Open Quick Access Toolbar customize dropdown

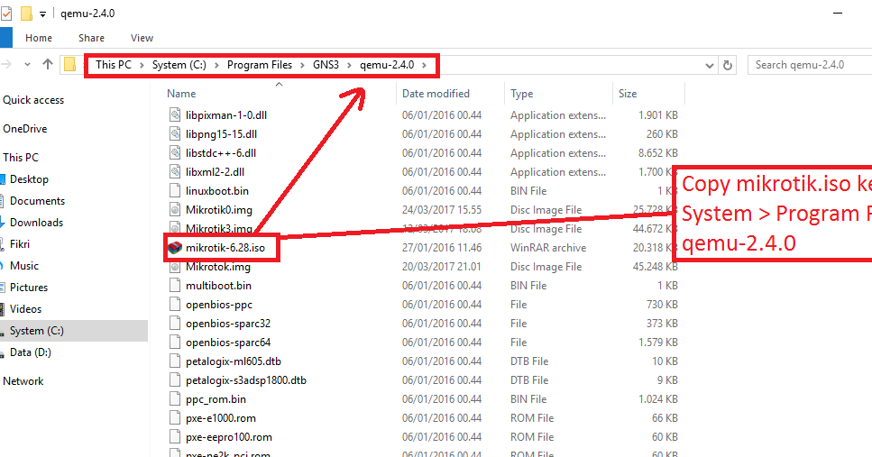tap(42, 14)
